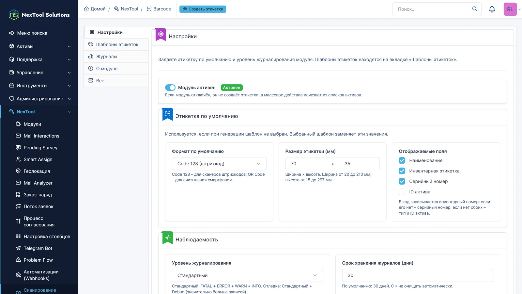Expand the Управление sidebar menu
The image size is (522, 294).
click(39, 73)
